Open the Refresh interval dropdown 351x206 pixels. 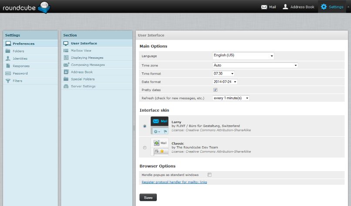click(231, 98)
